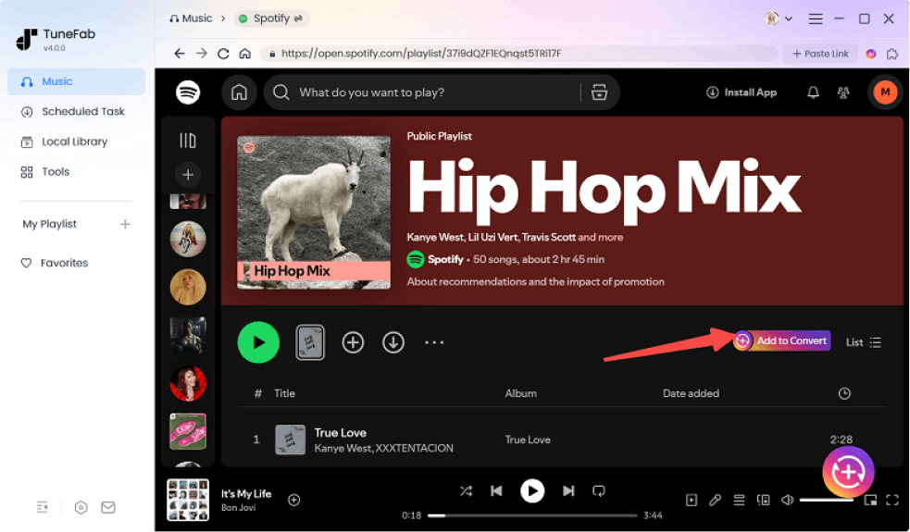Go back in the embedded browser

[180, 54]
